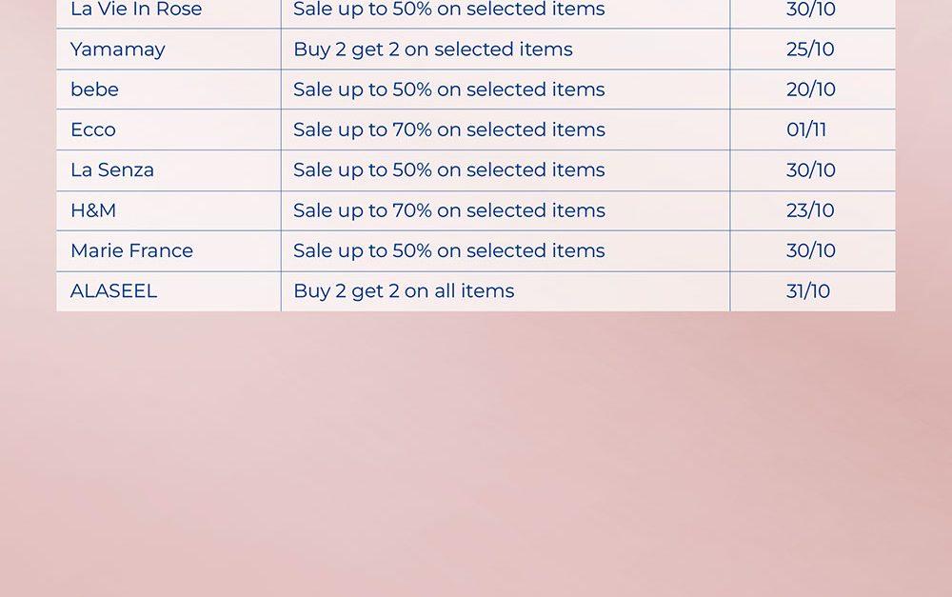This screenshot has width=952, height=597.
Task: Click Yamamay's Buy 2 get 2 offer
Action: point(433,50)
